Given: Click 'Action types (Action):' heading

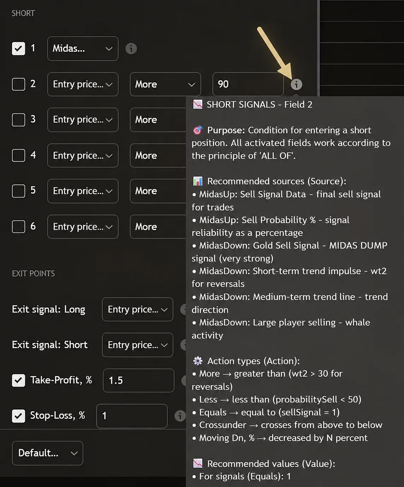Looking at the screenshot, I should point(253,361).
